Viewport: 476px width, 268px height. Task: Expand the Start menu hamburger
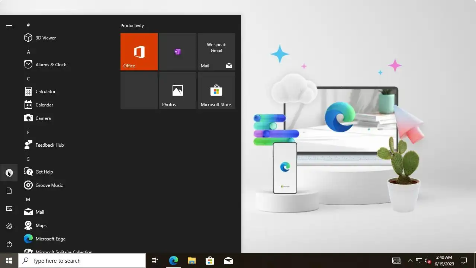[x=9, y=25]
